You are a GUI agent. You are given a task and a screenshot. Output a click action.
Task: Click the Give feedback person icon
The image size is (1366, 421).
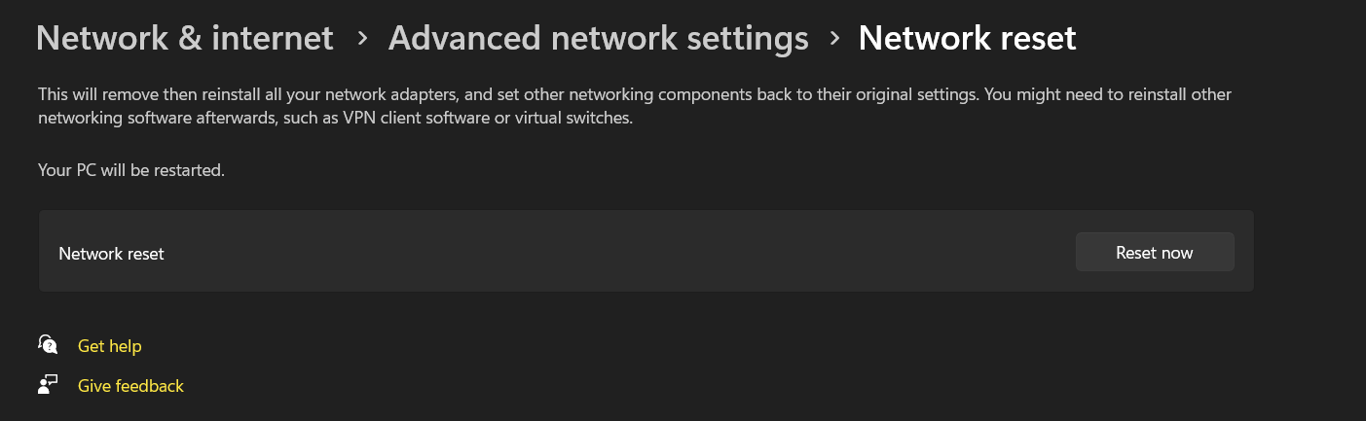[48, 385]
